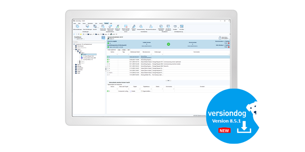Click the green equals comparison icon
This screenshot has height=152, width=305.
[169, 44]
